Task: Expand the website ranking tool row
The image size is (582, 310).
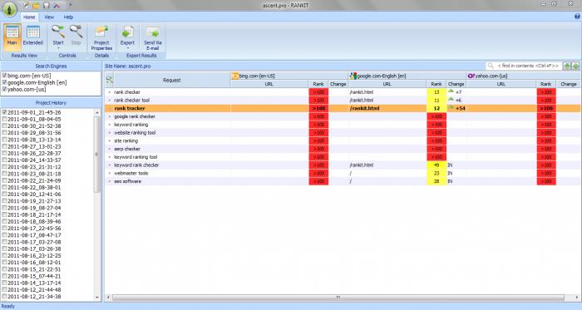Action: (x=110, y=133)
